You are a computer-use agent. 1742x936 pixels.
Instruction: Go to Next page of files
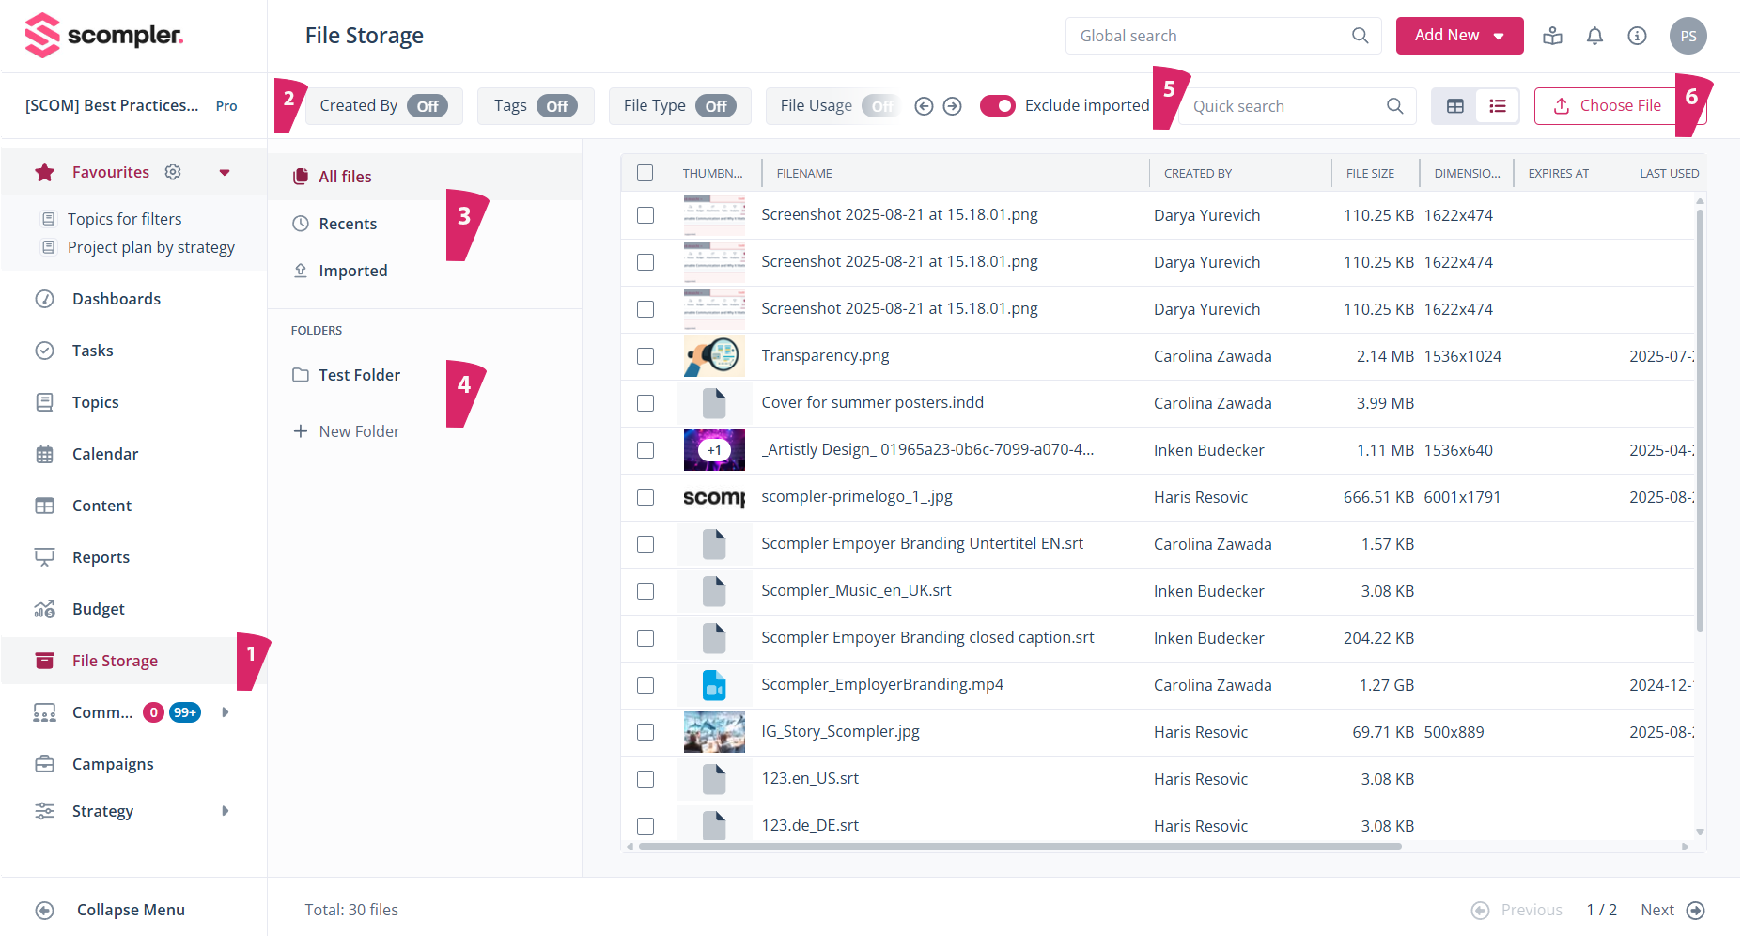(1672, 910)
